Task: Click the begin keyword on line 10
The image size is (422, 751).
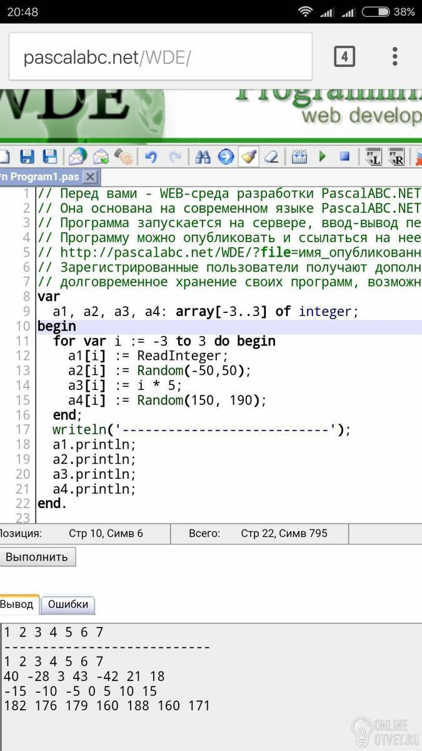Action: coord(57,326)
